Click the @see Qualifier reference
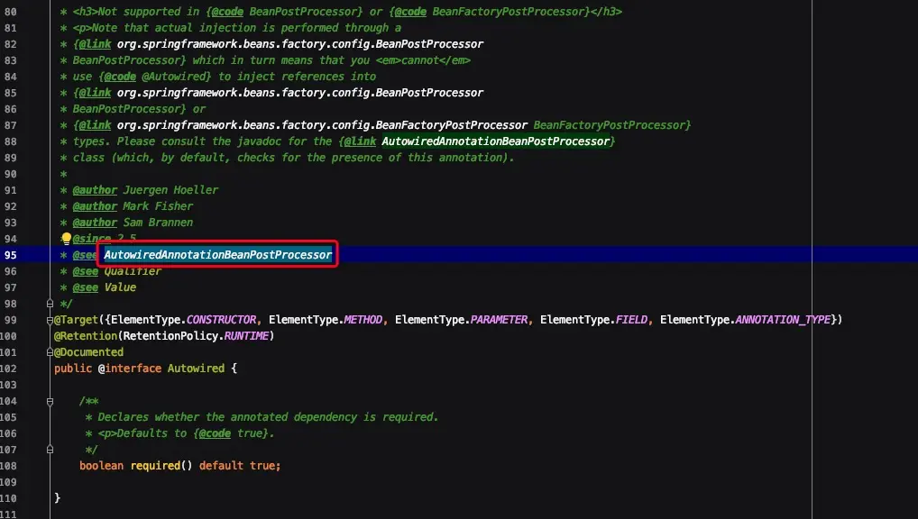Image resolution: width=918 pixels, height=519 pixels. [133, 271]
